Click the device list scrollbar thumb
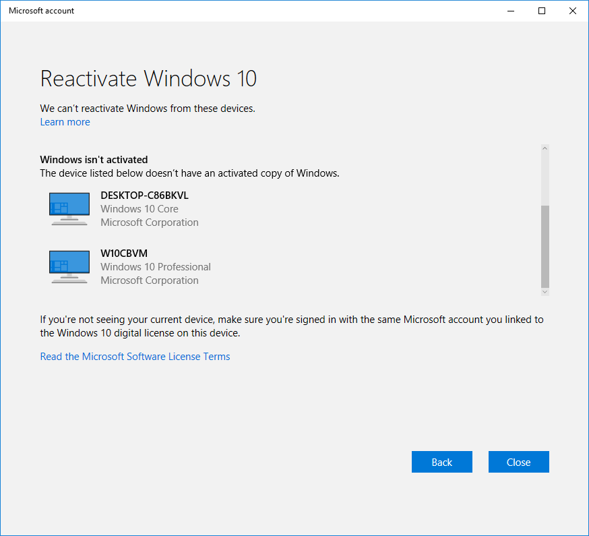 [x=545, y=246]
